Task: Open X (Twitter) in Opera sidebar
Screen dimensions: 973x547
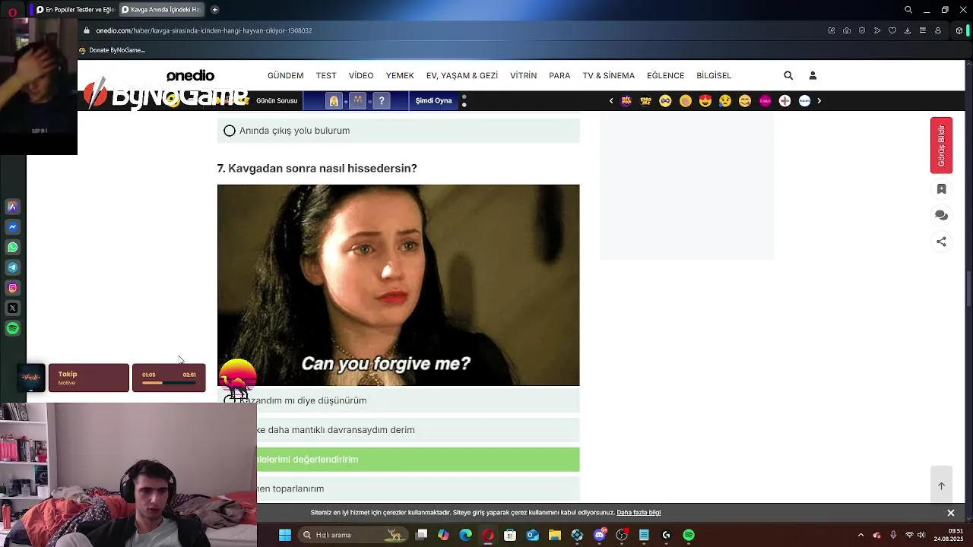Action: pyautogui.click(x=13, y=308)
